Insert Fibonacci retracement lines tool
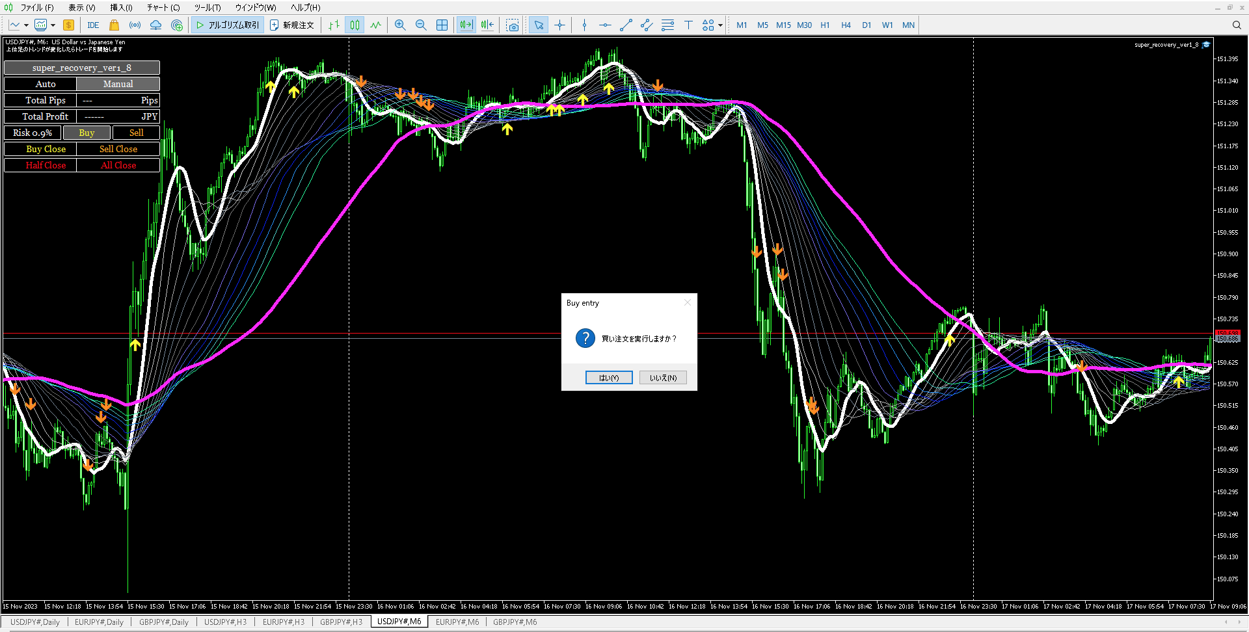The width and height of the screenshot is (1249, 632). click(667, 25)
